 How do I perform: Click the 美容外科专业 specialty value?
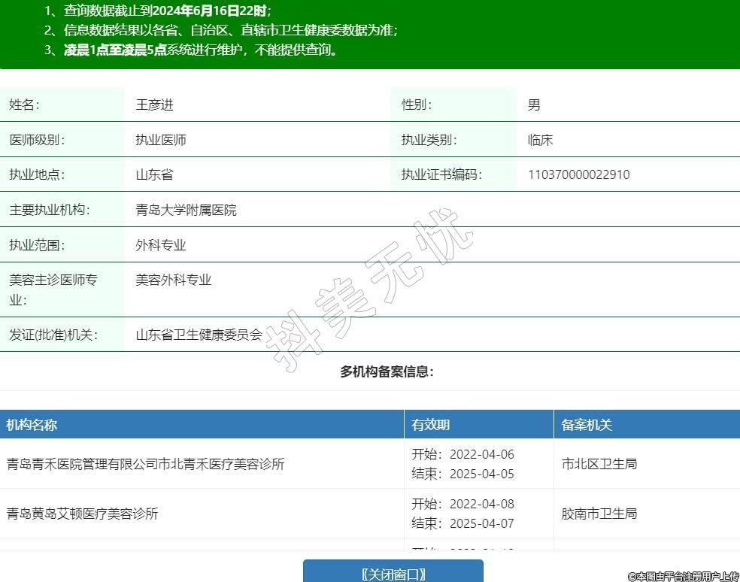pyautogui.click(x=174, y=280)
